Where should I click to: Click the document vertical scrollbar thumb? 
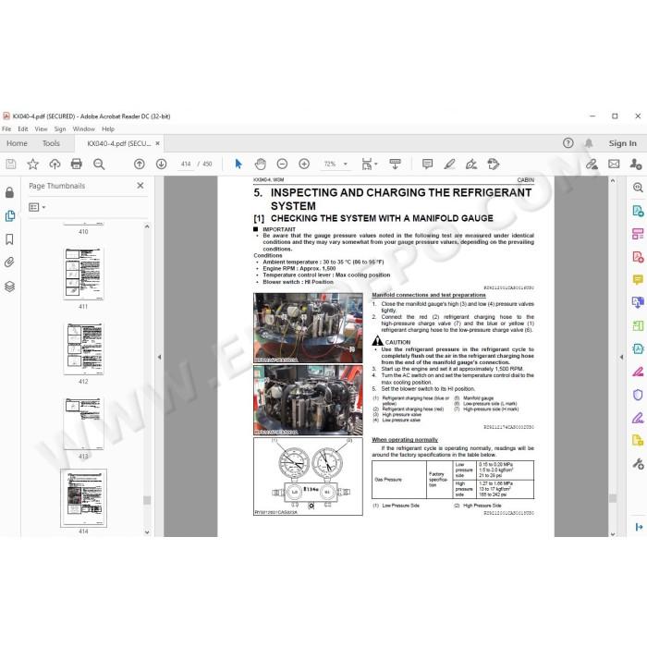(613, 498)
